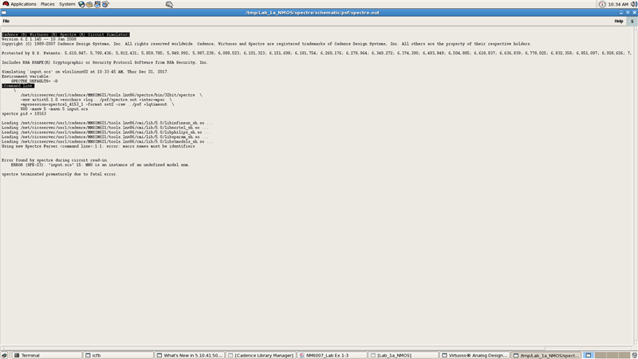Click the notification icon beside the clock
This screenshot has width=638, height=359.
point(602,4)
